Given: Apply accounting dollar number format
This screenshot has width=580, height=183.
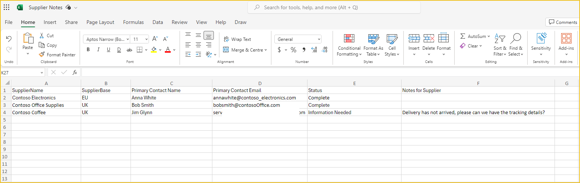Looking at the screenshot, I should tap(279, 50).
